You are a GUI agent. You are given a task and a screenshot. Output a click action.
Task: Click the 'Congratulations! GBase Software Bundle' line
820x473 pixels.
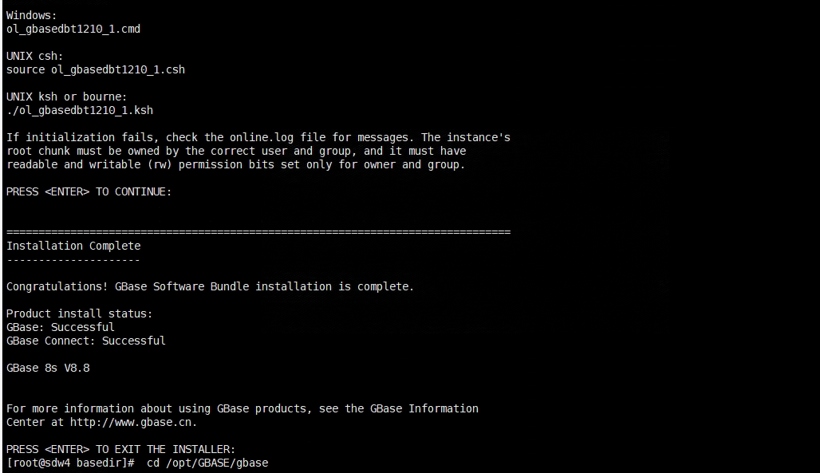(211, 286)
